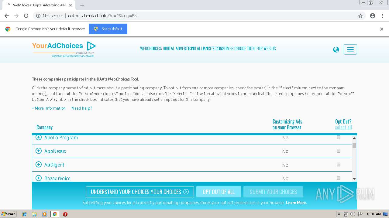Click the Opt Out Of All button

[219, 192]
